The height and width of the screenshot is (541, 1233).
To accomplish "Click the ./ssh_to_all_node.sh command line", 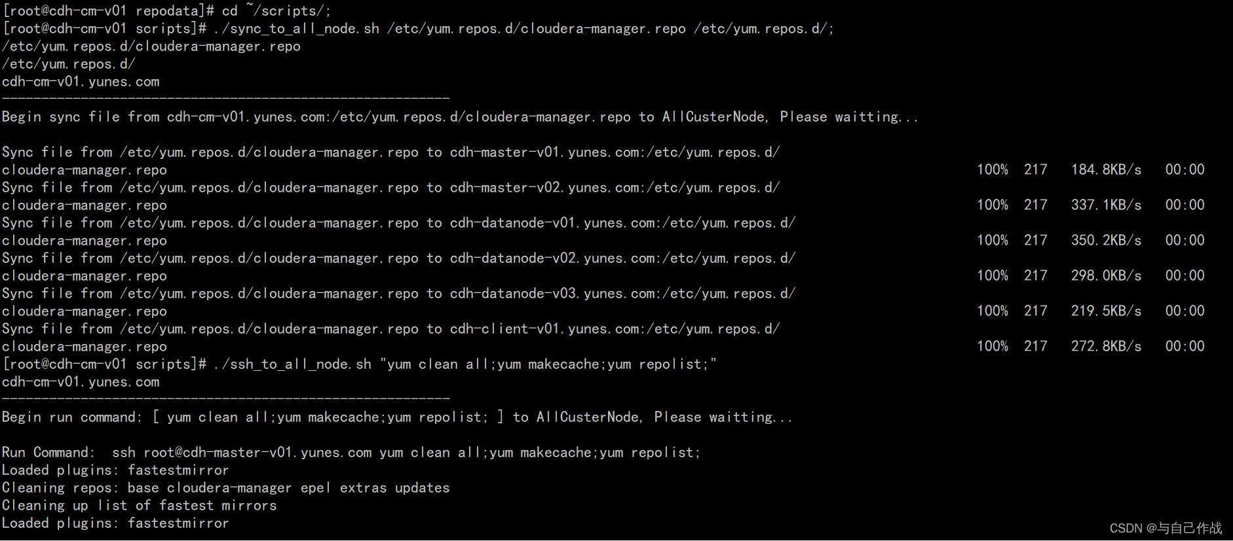I will pos(360,364).
